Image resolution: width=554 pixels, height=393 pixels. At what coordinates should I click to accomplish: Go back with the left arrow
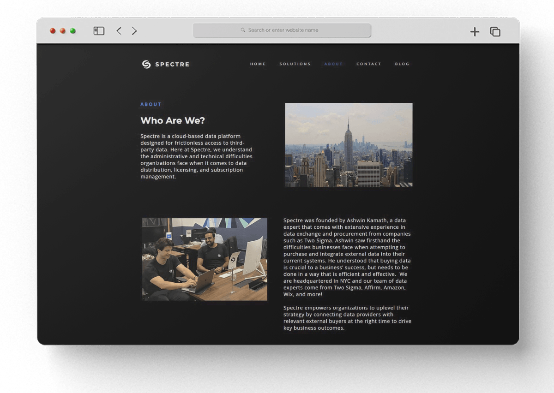coord(119,31)
